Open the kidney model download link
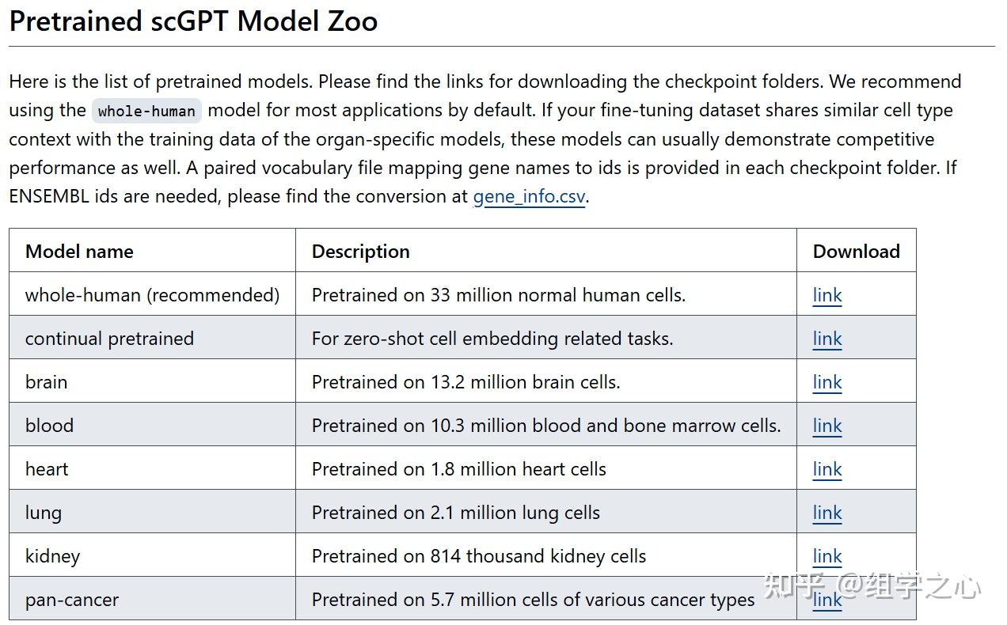1007x625 pixels. (826, 556)
